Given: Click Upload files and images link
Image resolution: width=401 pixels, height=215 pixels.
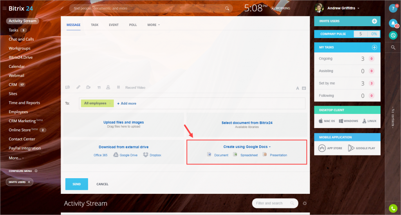Looking at the screenshot, I should [123, 122].
